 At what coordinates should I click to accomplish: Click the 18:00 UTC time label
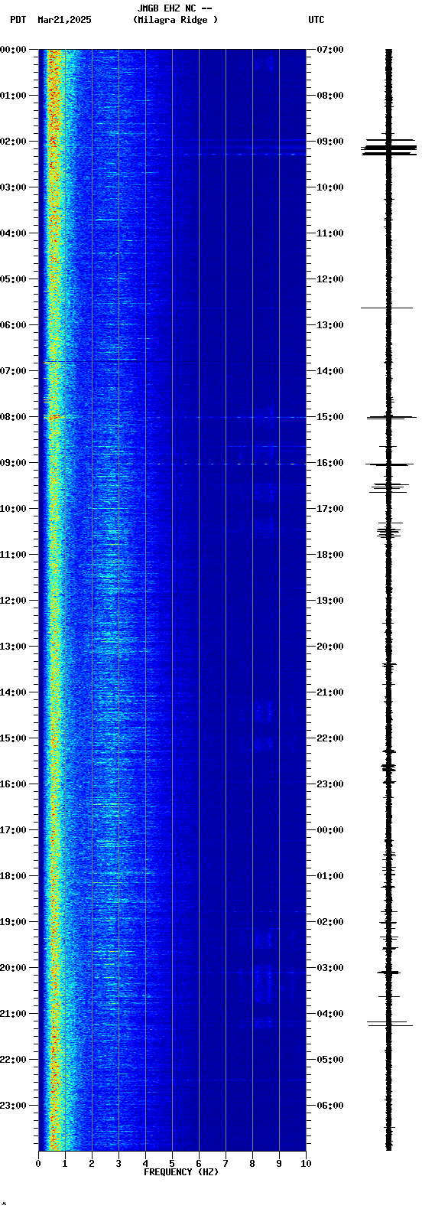330,555
